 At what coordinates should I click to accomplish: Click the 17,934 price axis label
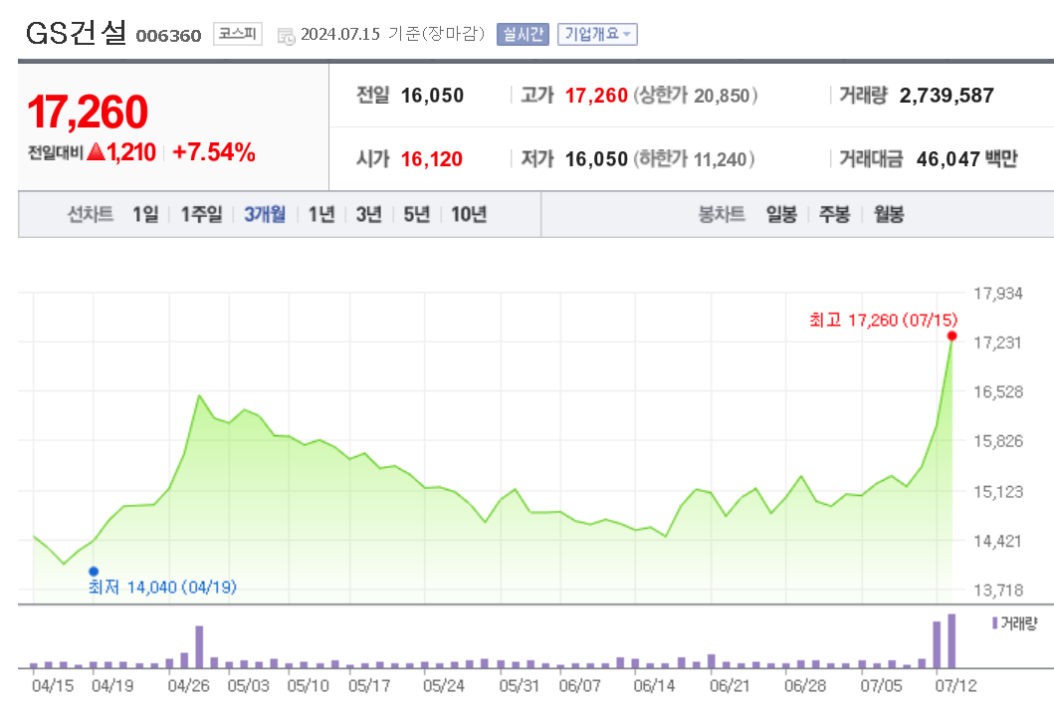[x=998, y=294]
